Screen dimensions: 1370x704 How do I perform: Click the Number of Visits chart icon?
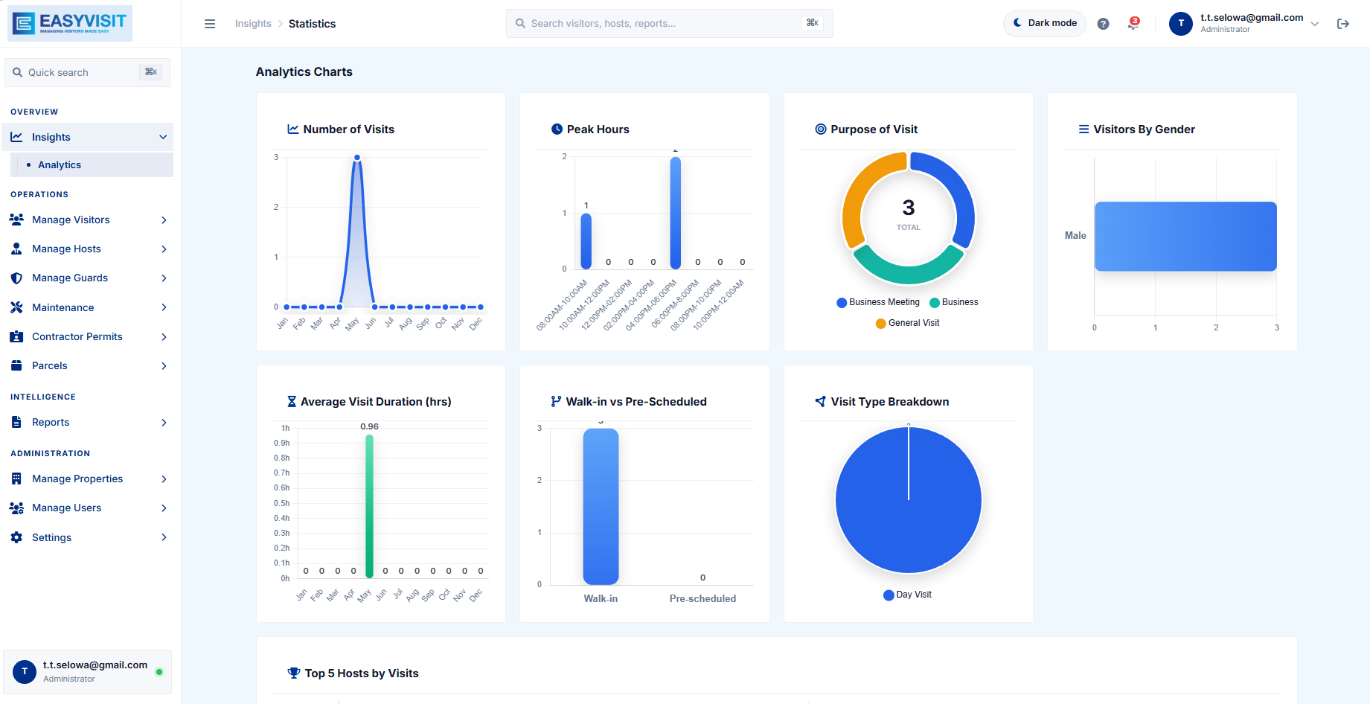click(x=293, y=129)
